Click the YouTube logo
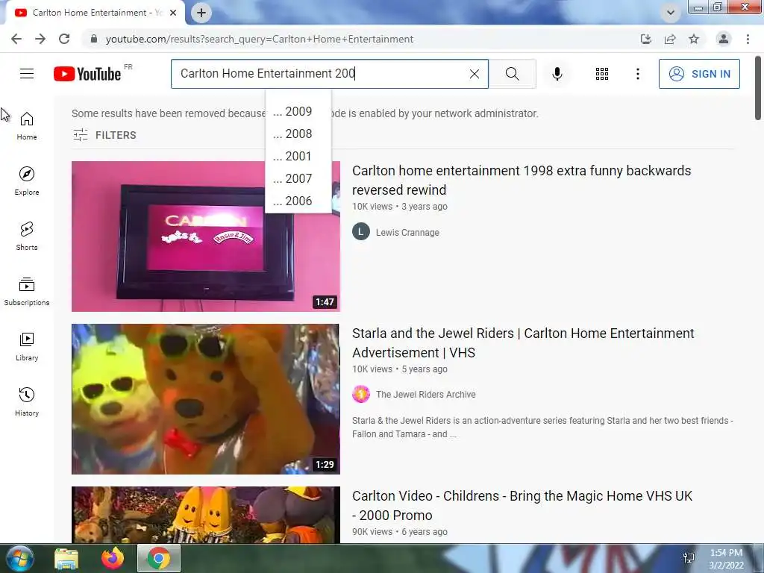 [88, 74]
